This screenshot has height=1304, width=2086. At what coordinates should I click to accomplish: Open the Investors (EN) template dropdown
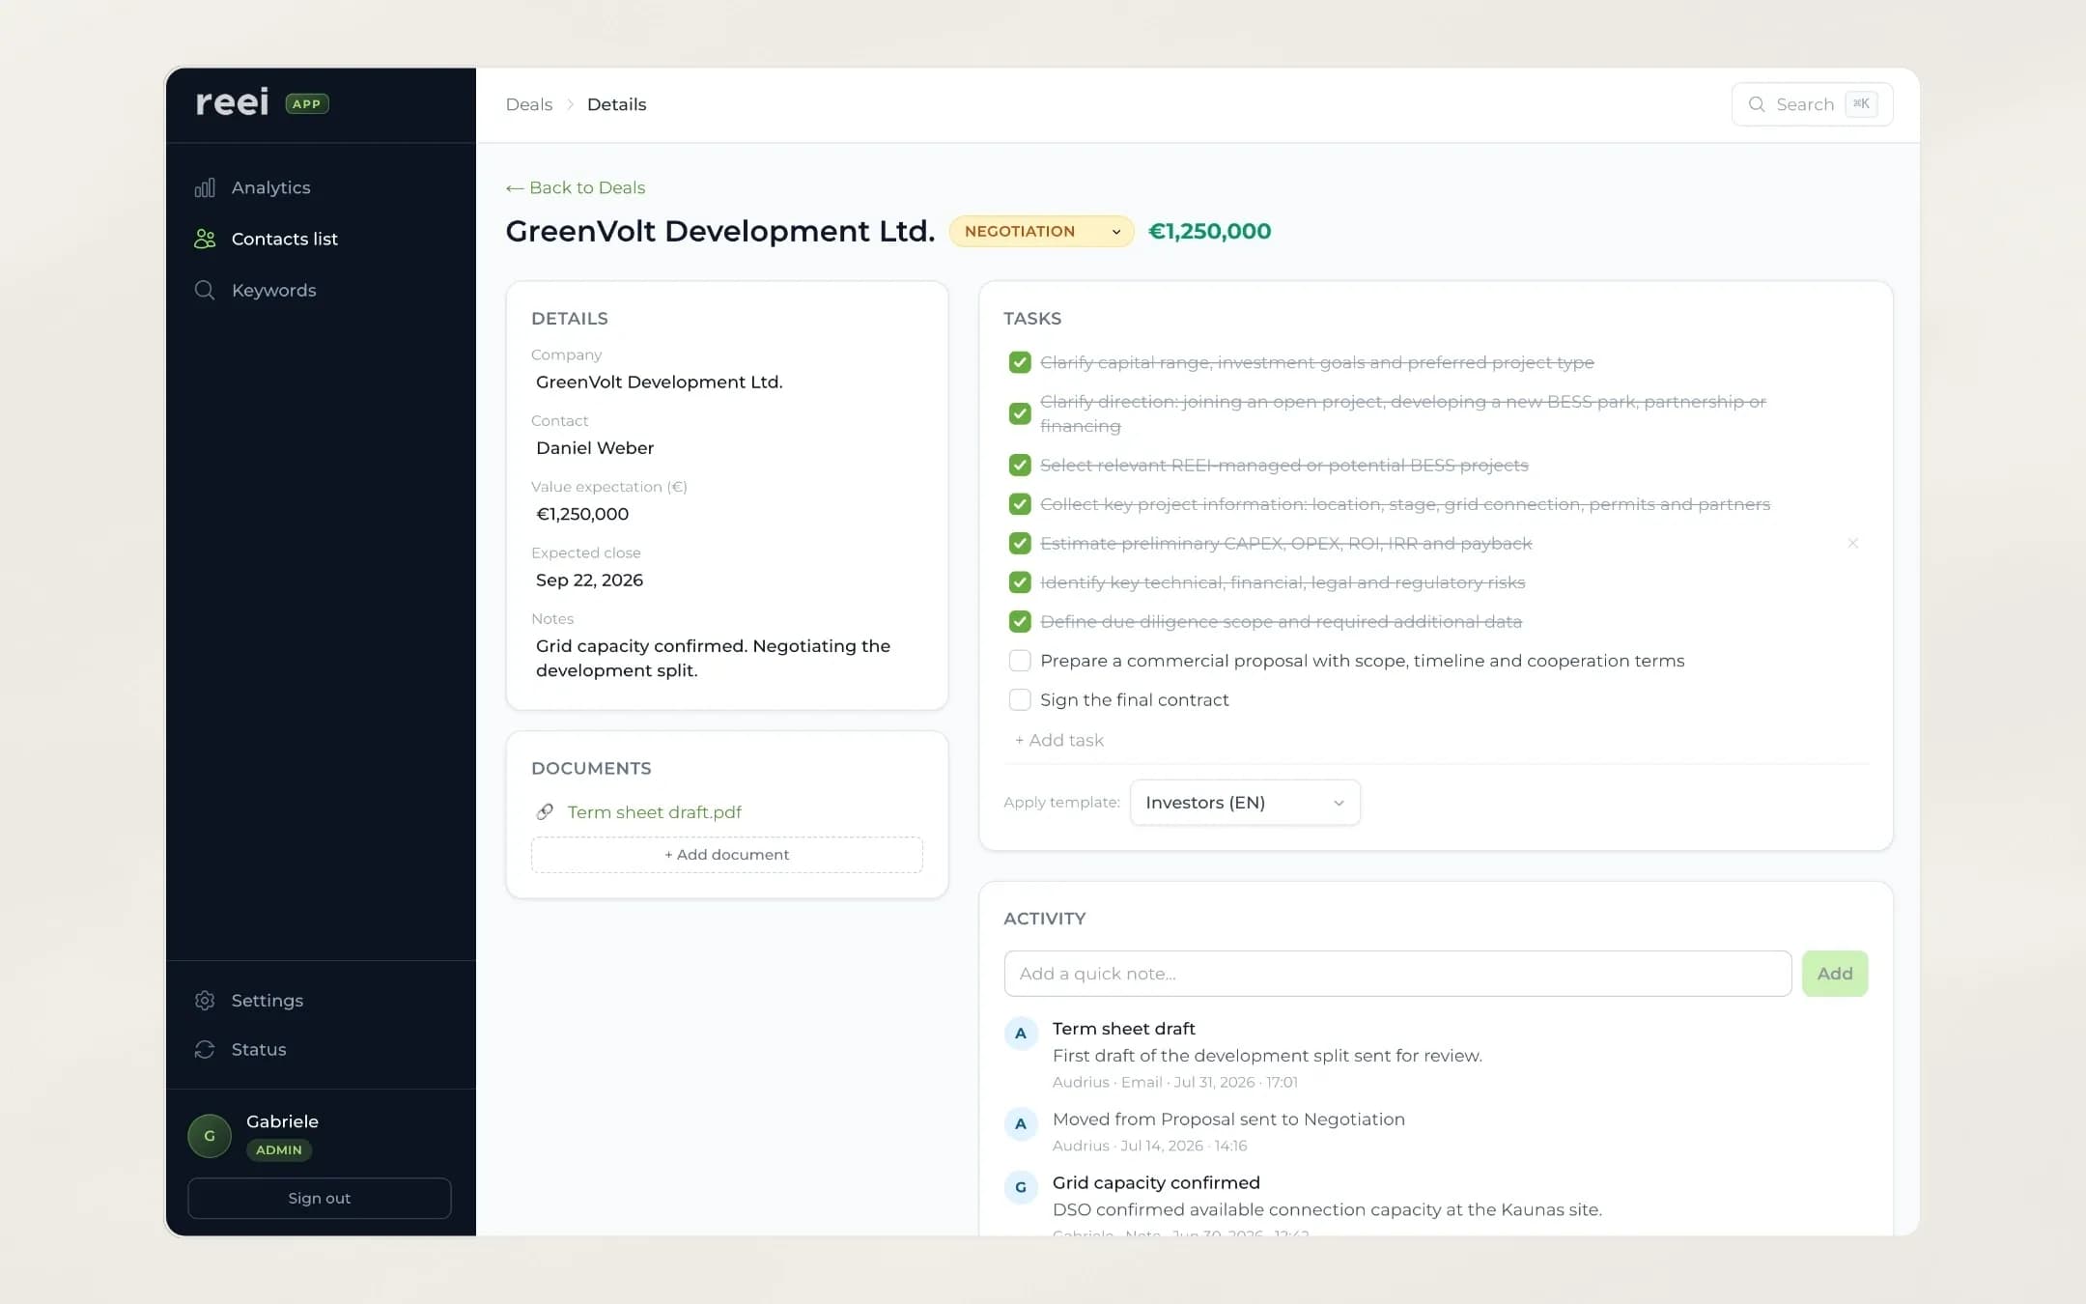pos(1245,803)
